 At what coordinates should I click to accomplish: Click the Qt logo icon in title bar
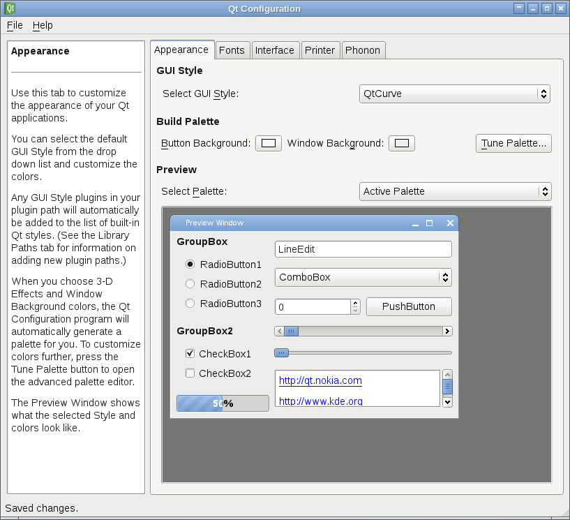[x=10, y=8]
